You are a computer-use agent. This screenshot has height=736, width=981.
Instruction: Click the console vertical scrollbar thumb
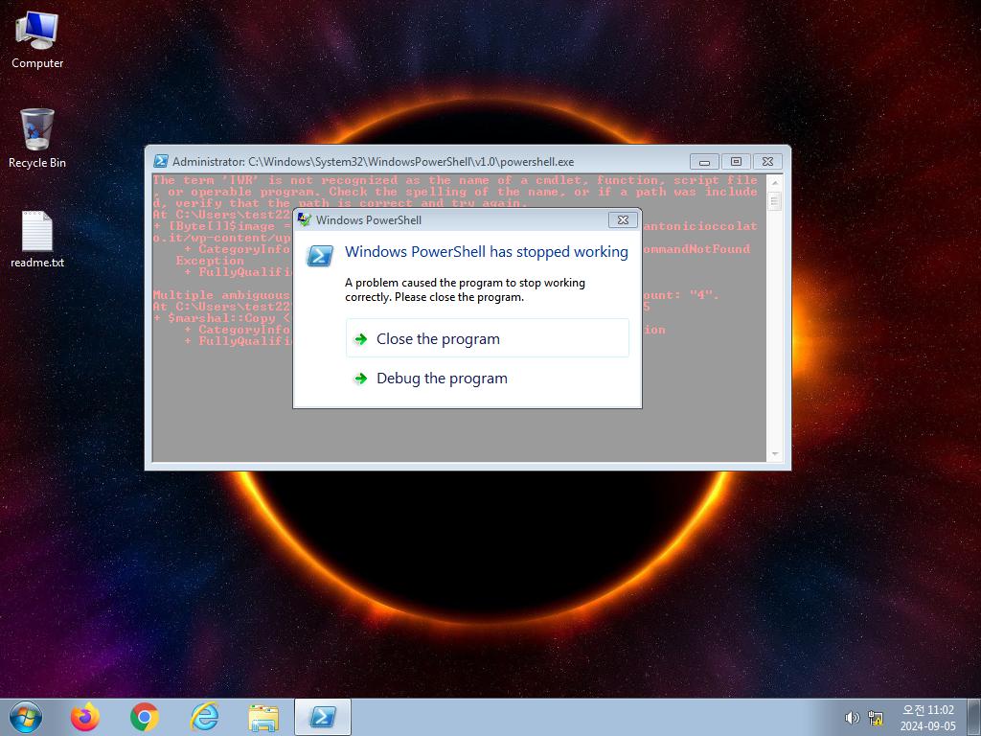pyautogui.click(x=774, y=201)
